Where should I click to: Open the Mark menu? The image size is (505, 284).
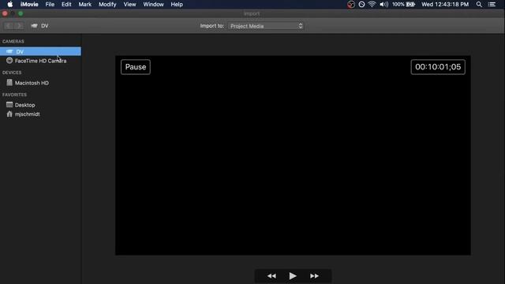click(x=85, y=5)
